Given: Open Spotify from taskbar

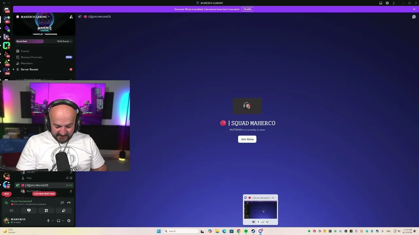Looking at the screenshot, I should pos(246,231).
